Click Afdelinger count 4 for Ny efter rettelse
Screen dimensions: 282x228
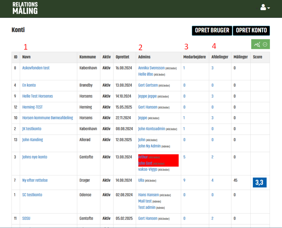point(212,180)
